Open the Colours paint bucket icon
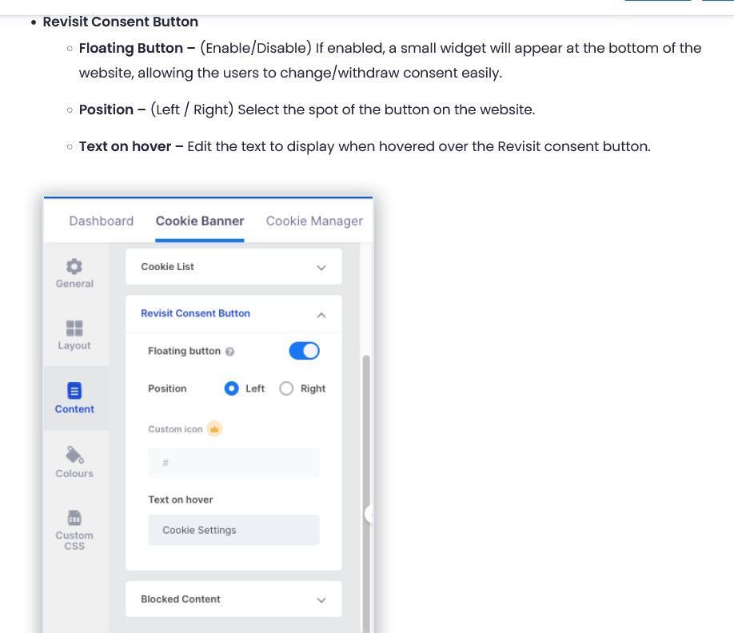 click(74, 455)
